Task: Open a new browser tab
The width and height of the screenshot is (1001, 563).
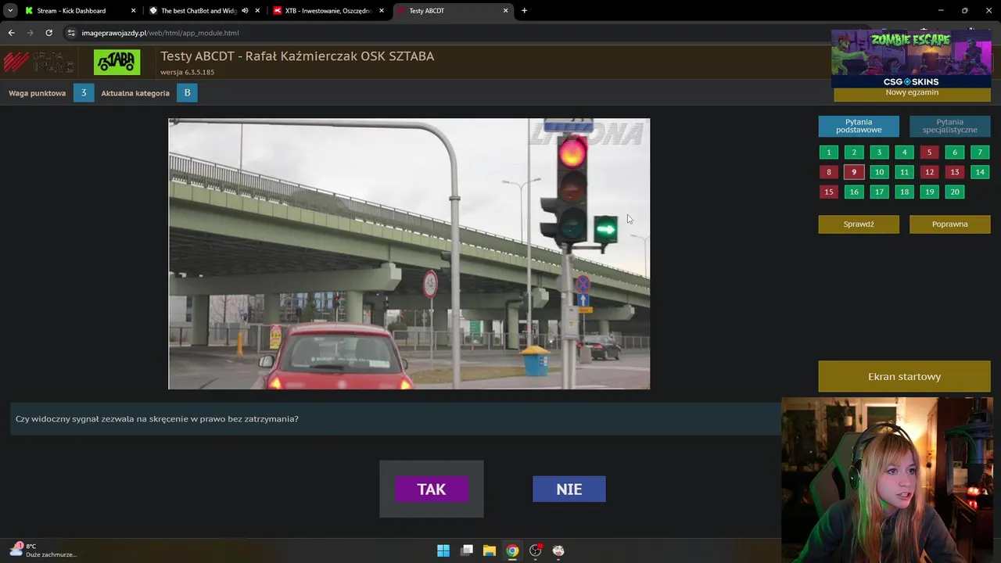Action: pos(524,11)
